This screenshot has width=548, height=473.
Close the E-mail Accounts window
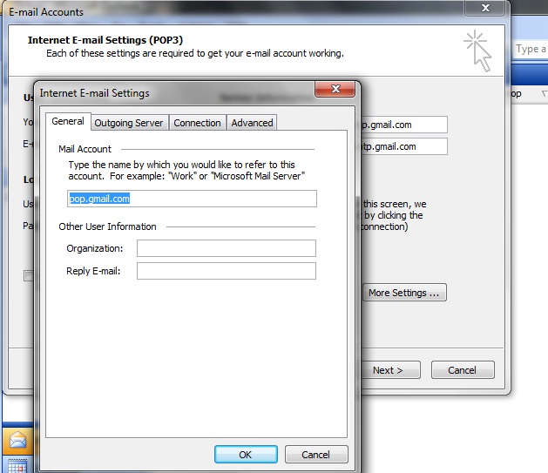[x=484, y=8]
